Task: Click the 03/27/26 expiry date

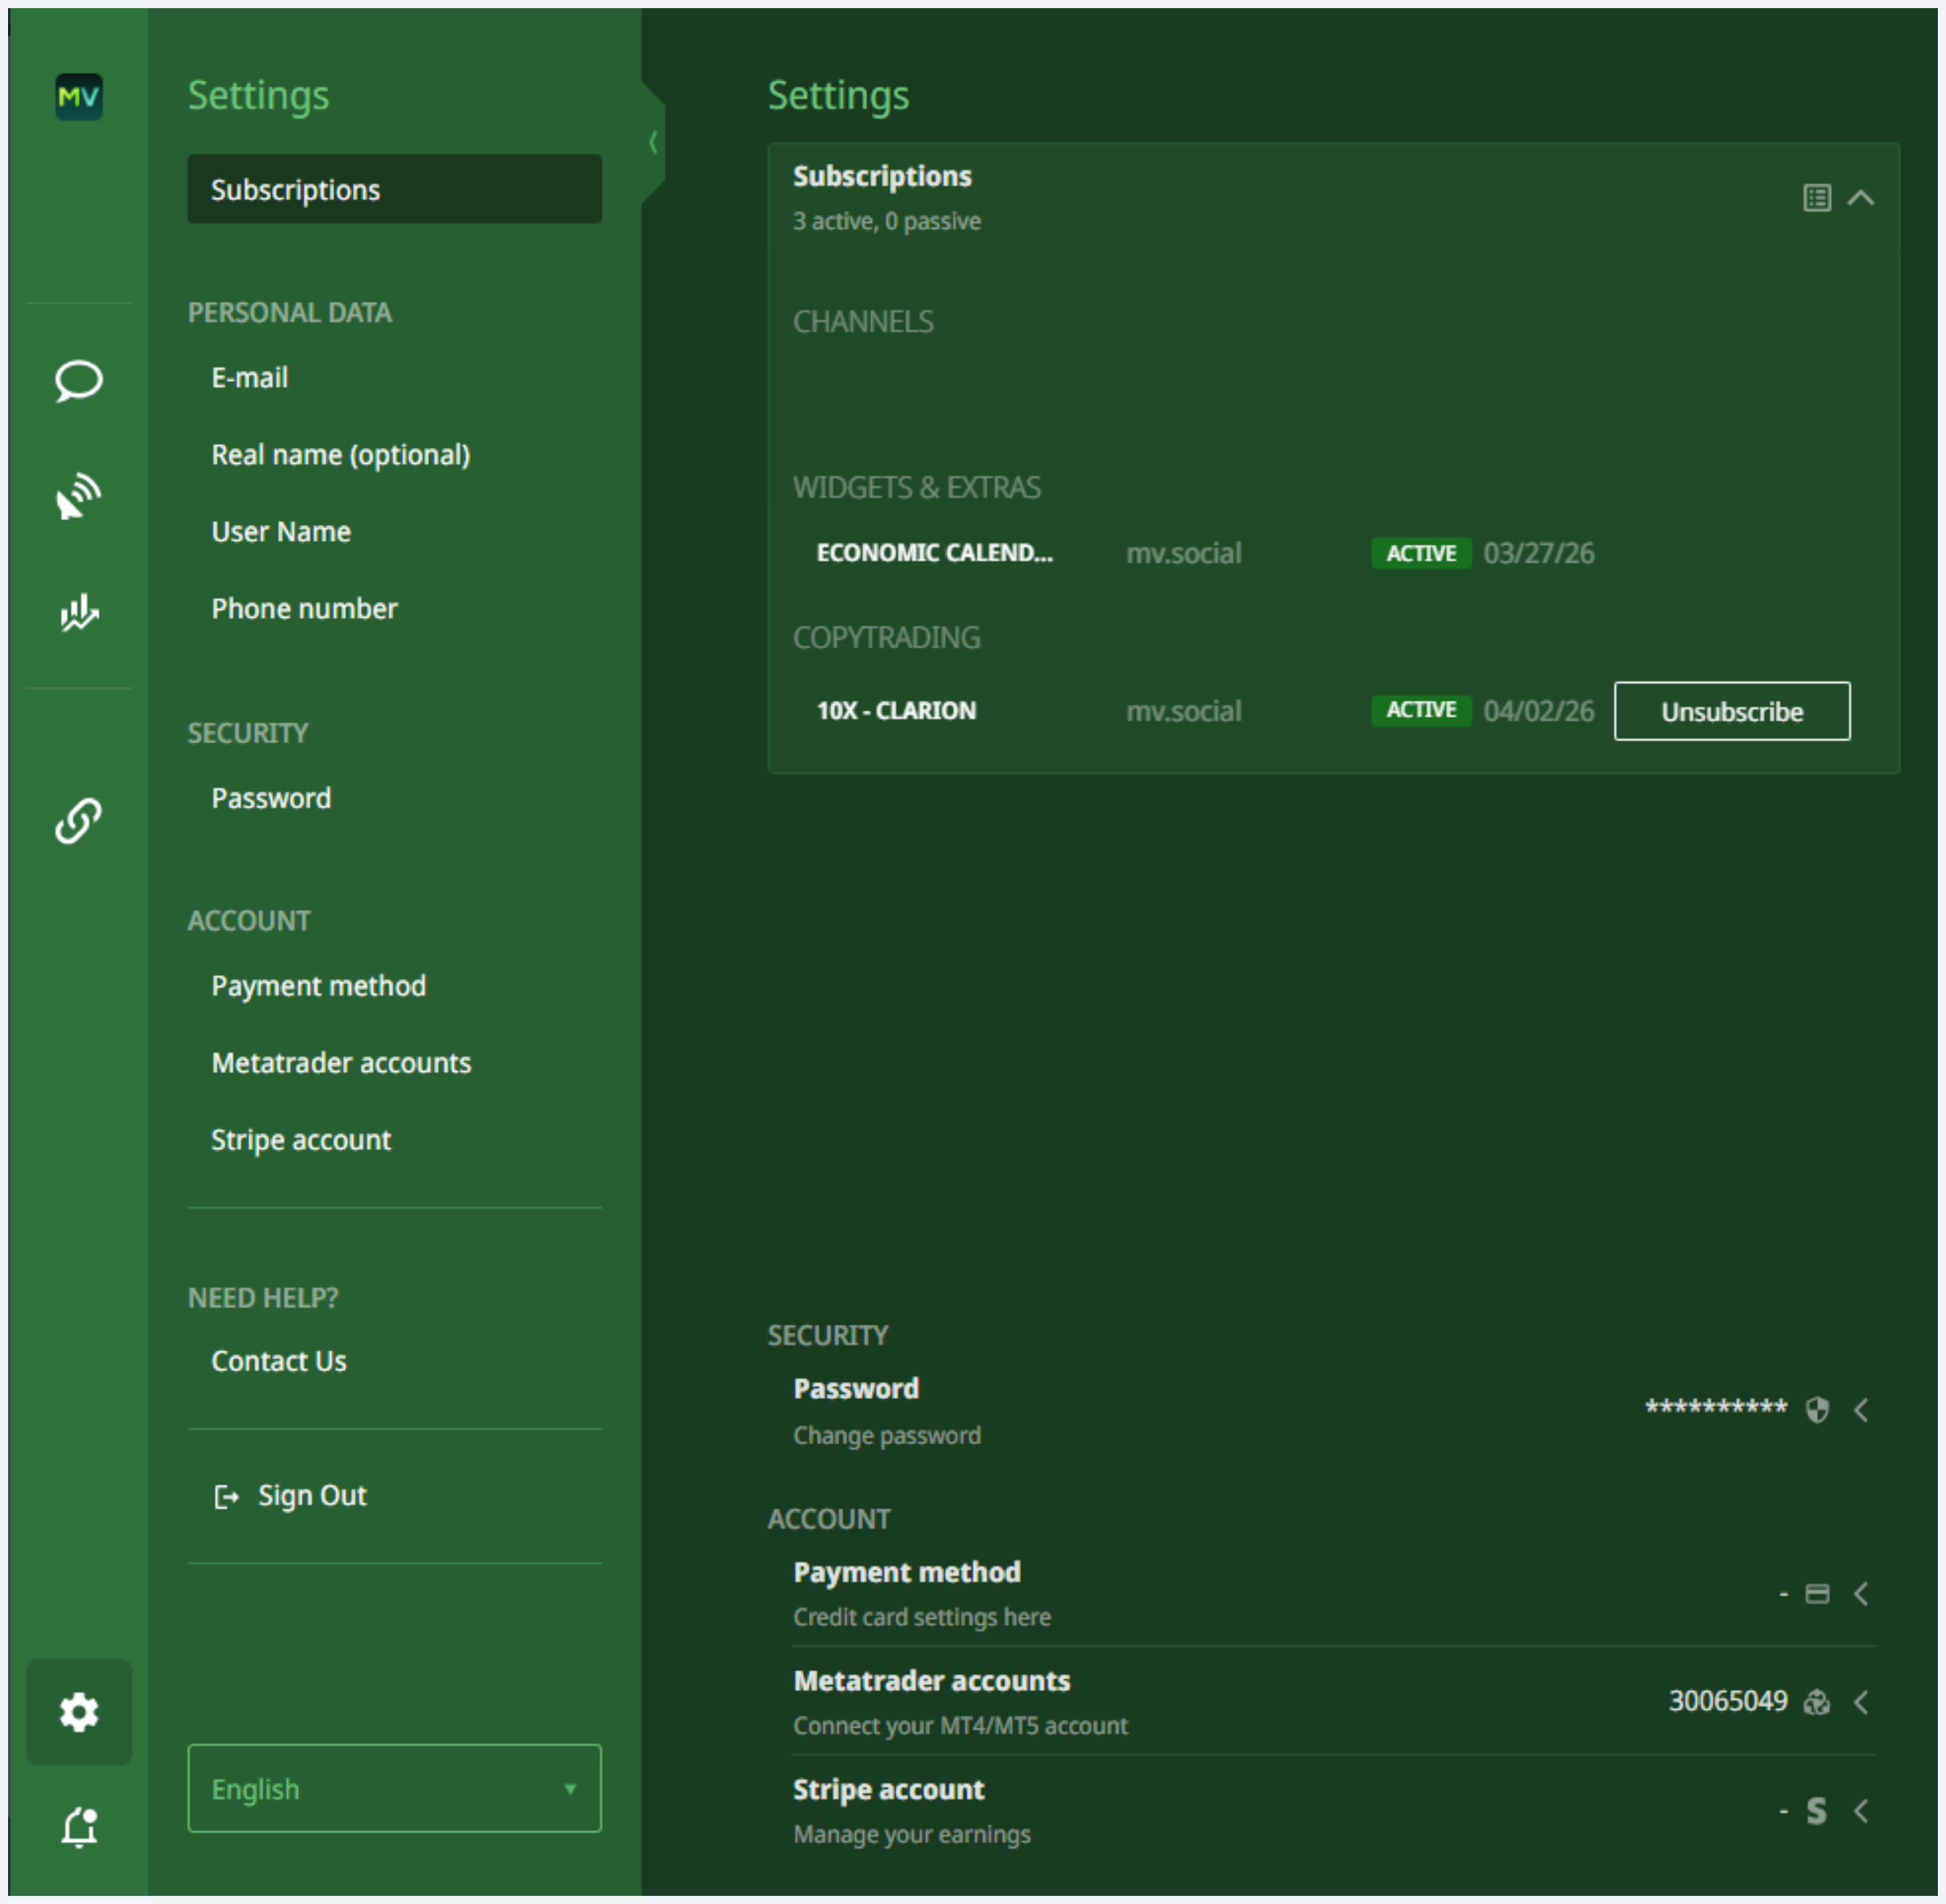Action: click(1538, 553)
